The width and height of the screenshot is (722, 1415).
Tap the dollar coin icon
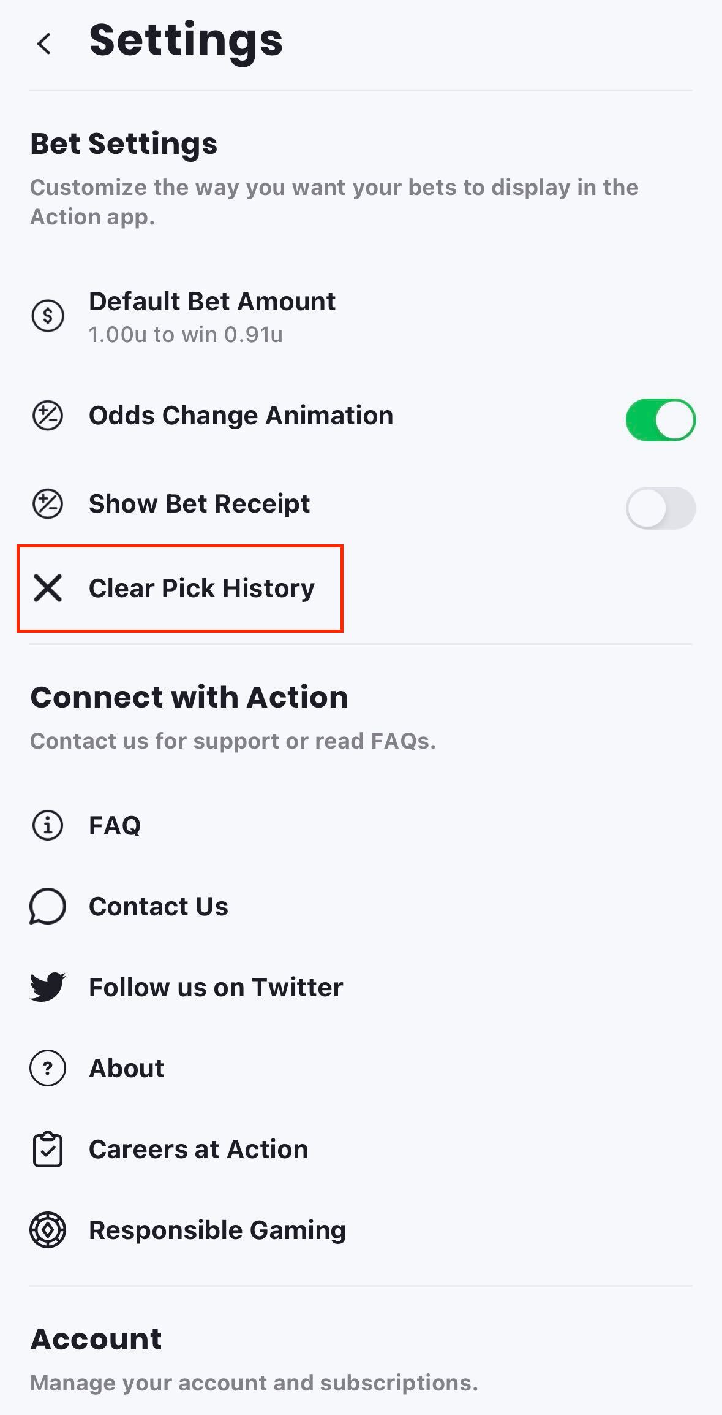pos(48,316)
